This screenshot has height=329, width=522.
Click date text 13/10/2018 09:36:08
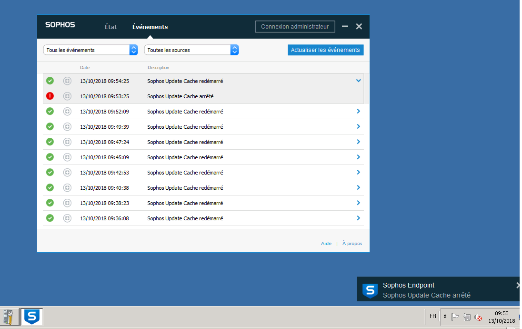click(x=104, y=218)
